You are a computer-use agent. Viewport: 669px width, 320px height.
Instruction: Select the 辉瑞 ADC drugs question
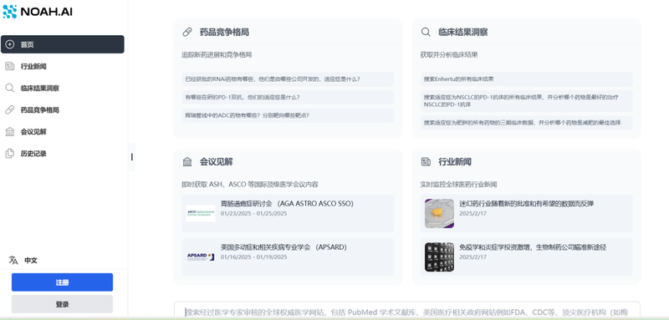288,115
